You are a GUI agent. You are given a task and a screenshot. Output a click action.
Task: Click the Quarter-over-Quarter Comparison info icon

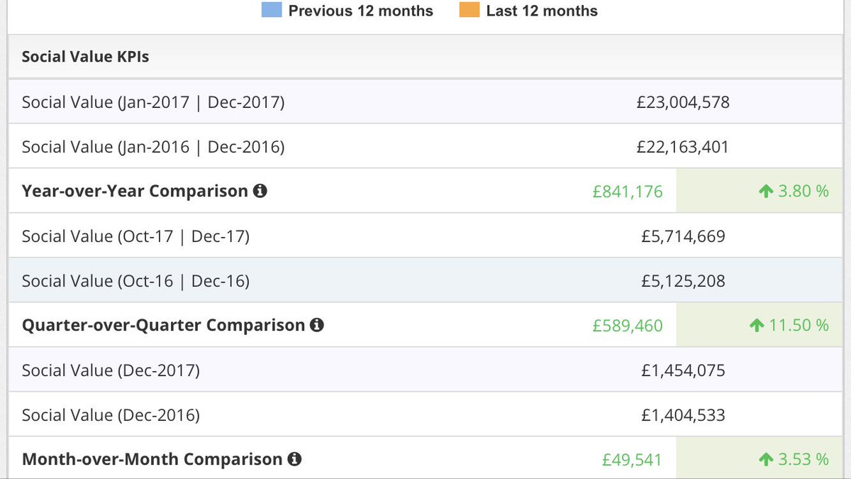click(317, 325)
